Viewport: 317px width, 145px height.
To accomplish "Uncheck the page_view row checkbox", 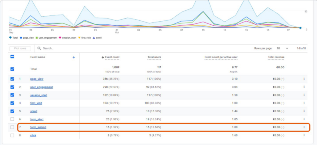I will pos(12,79).
